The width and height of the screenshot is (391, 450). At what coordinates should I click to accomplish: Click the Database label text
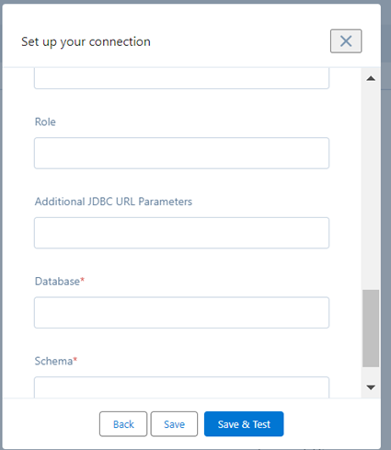[x=57, y=282]
